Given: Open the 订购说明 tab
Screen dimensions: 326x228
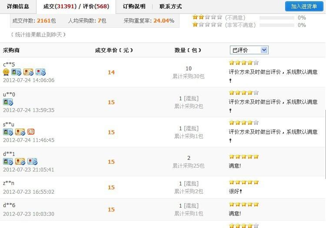Looking at the screenshot, I should (x=134, y=7).
